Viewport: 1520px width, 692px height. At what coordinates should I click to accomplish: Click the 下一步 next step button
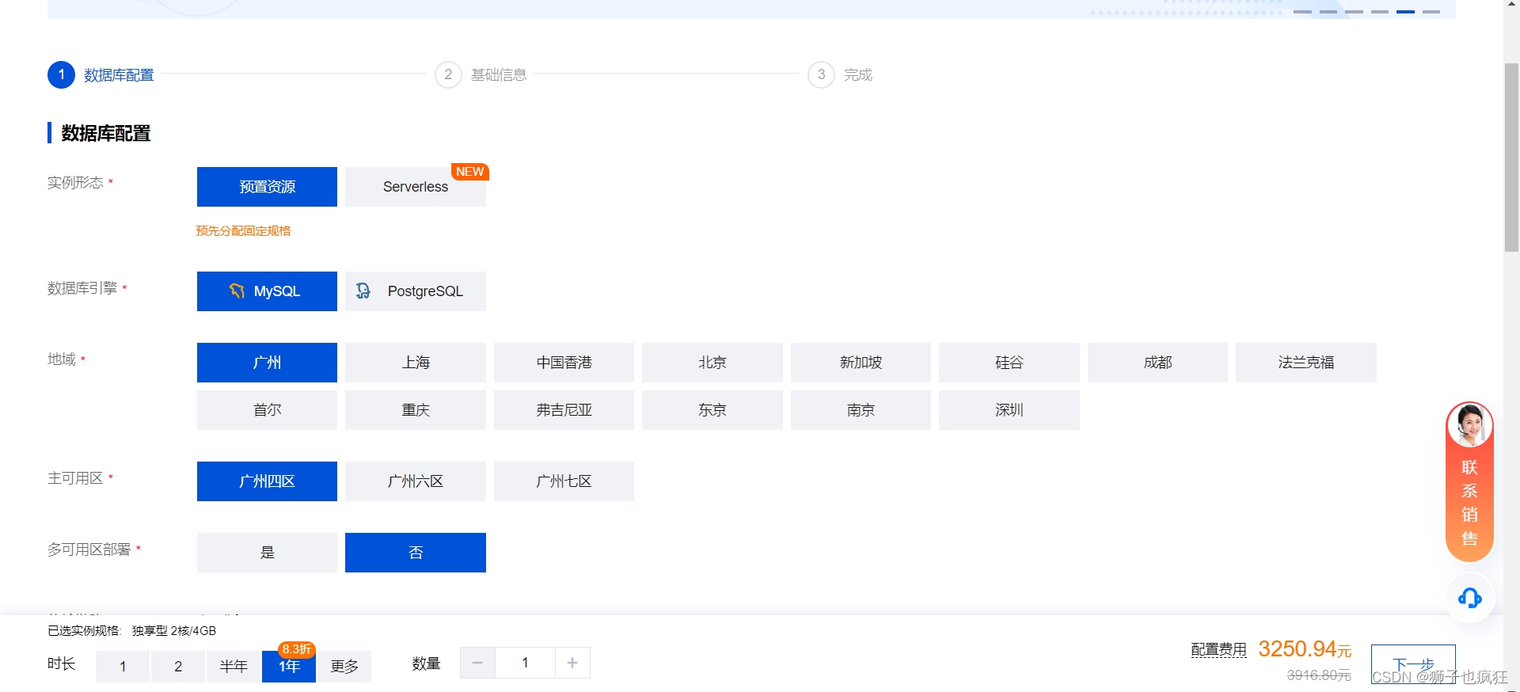[x=1413, y=664]
